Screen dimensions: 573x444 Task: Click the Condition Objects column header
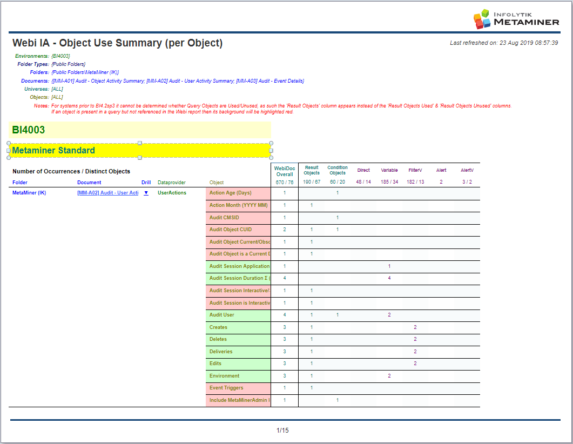pos(338,170)
